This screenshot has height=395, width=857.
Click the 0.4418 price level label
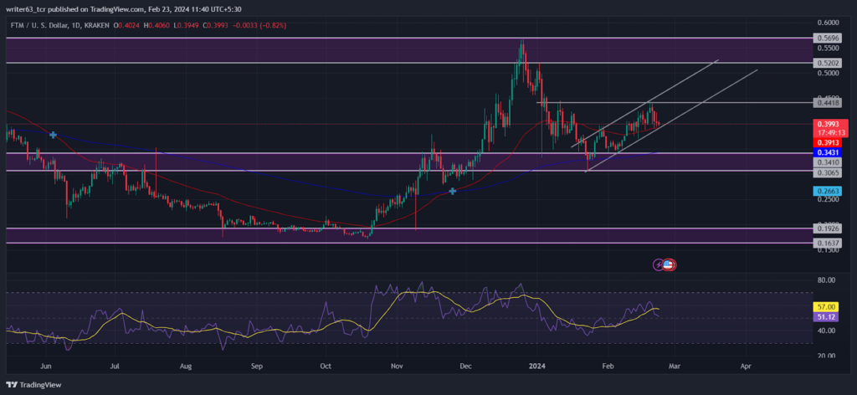coord(827,103)
